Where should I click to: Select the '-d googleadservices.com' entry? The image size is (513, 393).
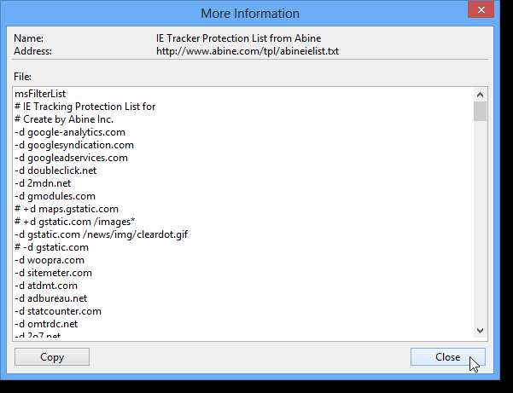coord(72,158)
